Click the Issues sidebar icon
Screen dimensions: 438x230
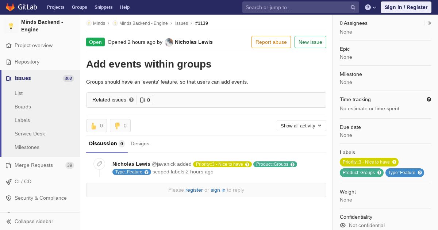9,78
